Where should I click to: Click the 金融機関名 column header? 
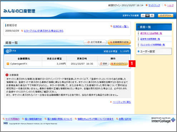[24, 59]
